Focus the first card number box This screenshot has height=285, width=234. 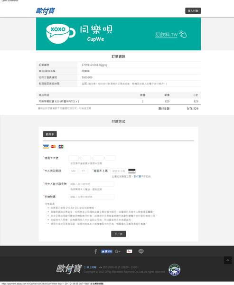click(74, 158)
